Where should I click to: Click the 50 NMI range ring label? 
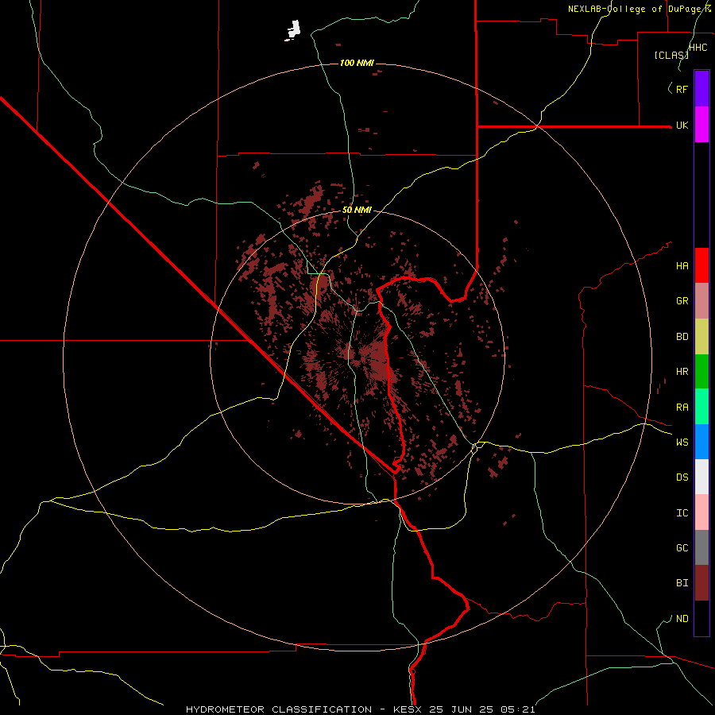click(x=357, y=210)
